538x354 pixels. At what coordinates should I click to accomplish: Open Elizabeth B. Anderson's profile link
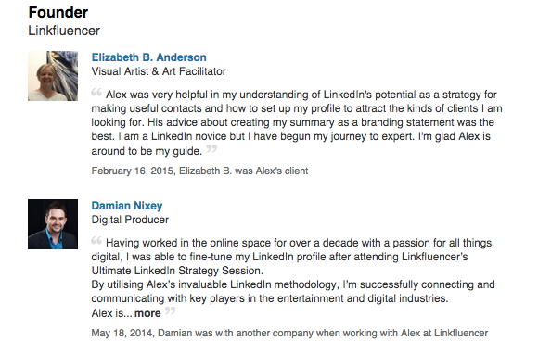coord(149,57)
